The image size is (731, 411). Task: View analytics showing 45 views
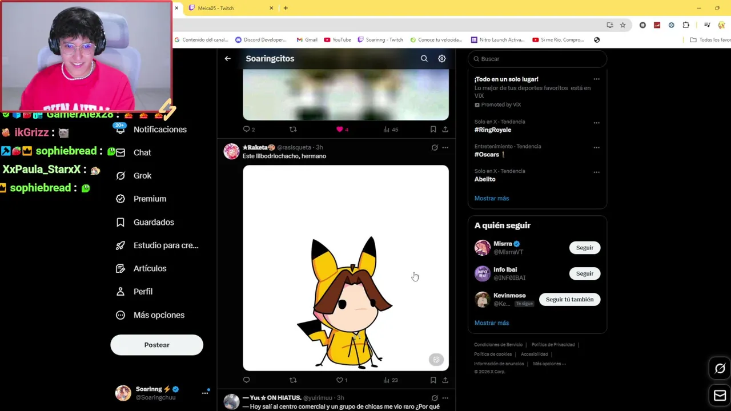click(391, 130)
